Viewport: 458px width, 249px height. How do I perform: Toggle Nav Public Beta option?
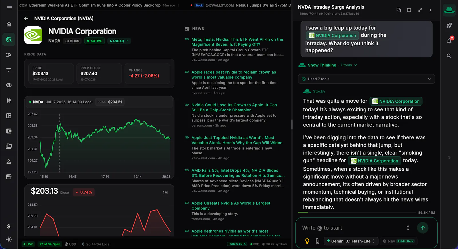398,241
